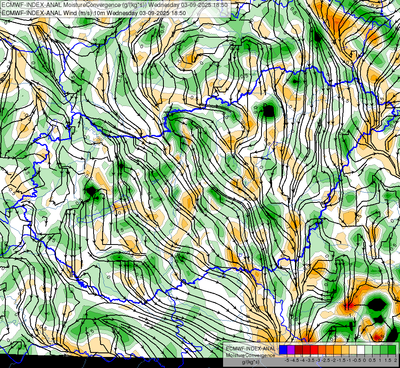Click the 'g/(kg*s)' unit label in legend

click(x=250, y=362)
